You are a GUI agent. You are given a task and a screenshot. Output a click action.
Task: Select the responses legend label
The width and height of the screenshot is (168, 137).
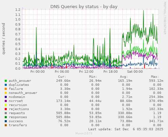pos(18,117)
